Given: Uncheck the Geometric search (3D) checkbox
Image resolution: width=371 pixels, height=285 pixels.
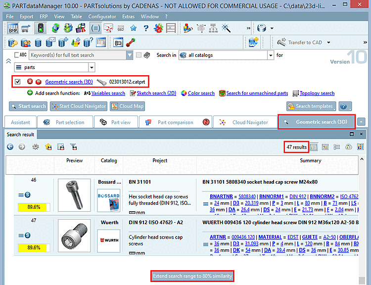Looking at the screenshot, I should [17, 82].
